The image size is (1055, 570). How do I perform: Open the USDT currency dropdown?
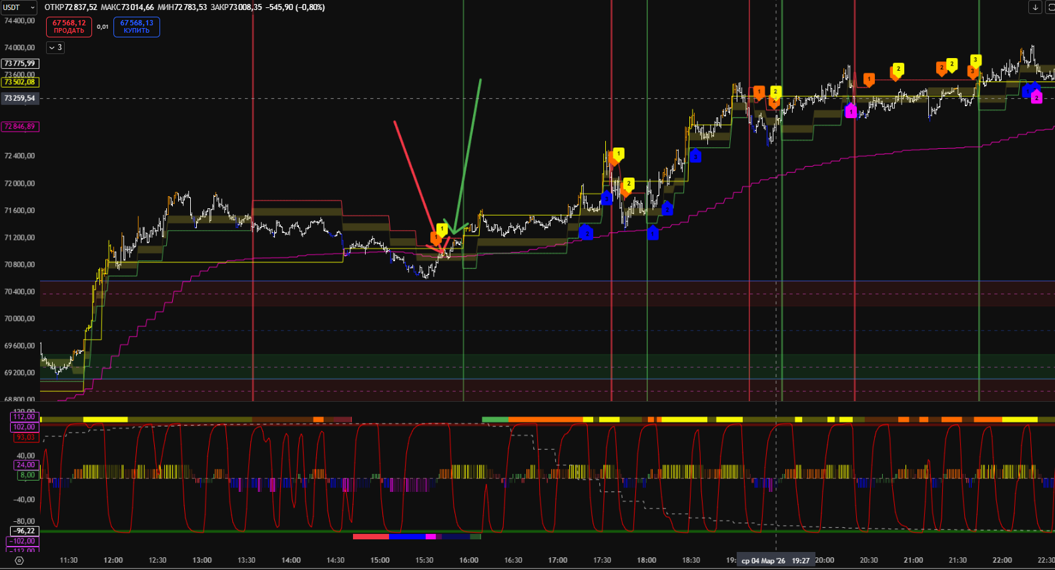pyautogui.click(x=19, y=7)
